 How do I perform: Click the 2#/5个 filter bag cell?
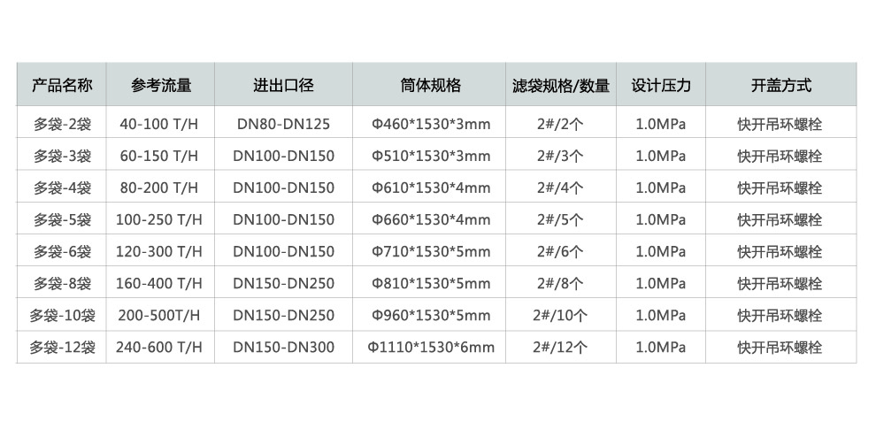click(x=561, y=220)
